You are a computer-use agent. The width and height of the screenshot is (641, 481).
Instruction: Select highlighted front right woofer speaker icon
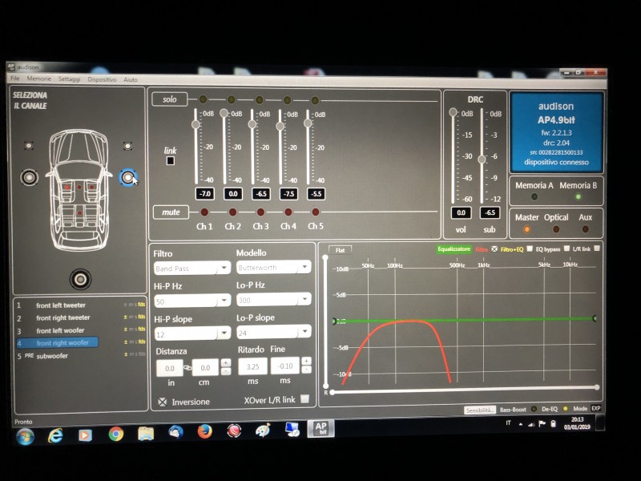(128, 177)
